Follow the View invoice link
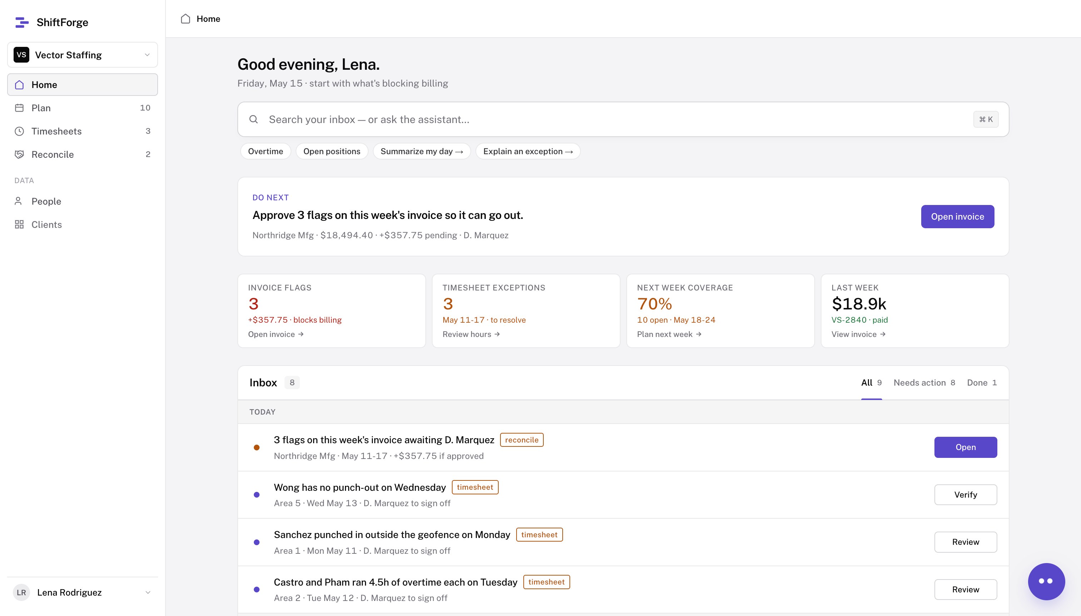The image size is (1081, 616). [x=858, y=334]
